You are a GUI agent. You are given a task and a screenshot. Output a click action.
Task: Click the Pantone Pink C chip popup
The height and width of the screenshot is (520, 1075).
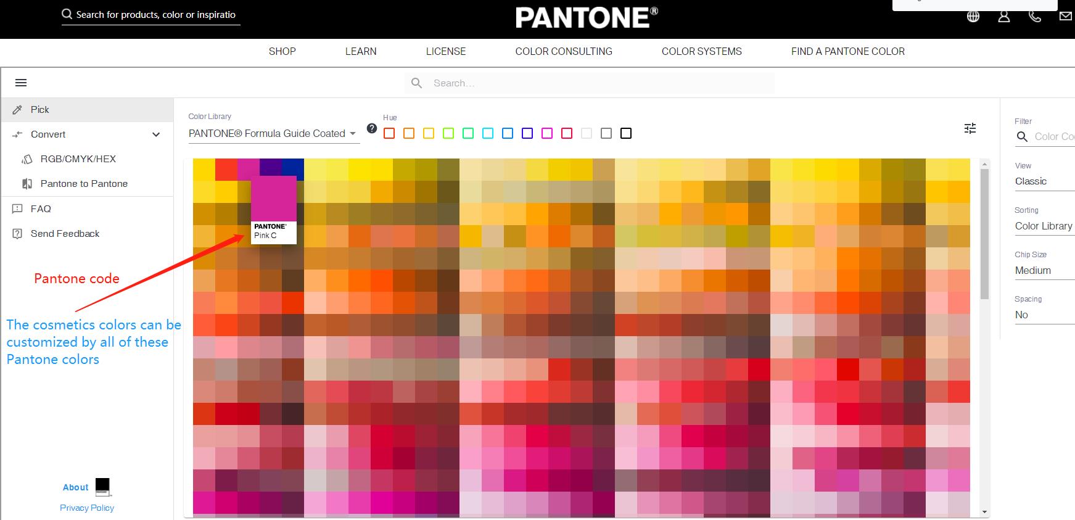274,210
